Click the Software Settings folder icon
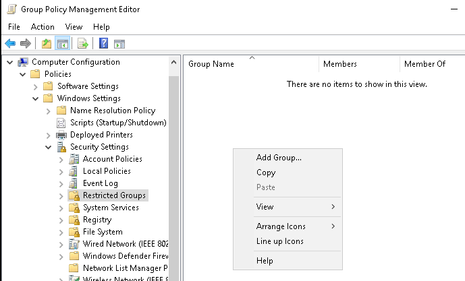Screen dimensions: 465x281 tap(48, 86)
